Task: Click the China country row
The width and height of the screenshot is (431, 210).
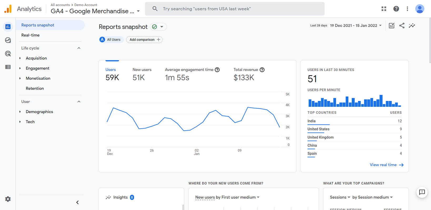Action: point(354,145)
